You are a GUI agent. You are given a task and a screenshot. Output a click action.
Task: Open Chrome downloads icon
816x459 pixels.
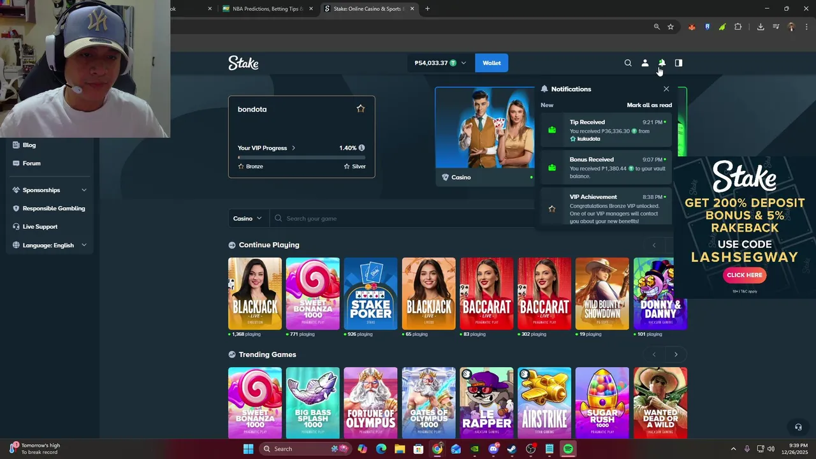pos(761,27)
